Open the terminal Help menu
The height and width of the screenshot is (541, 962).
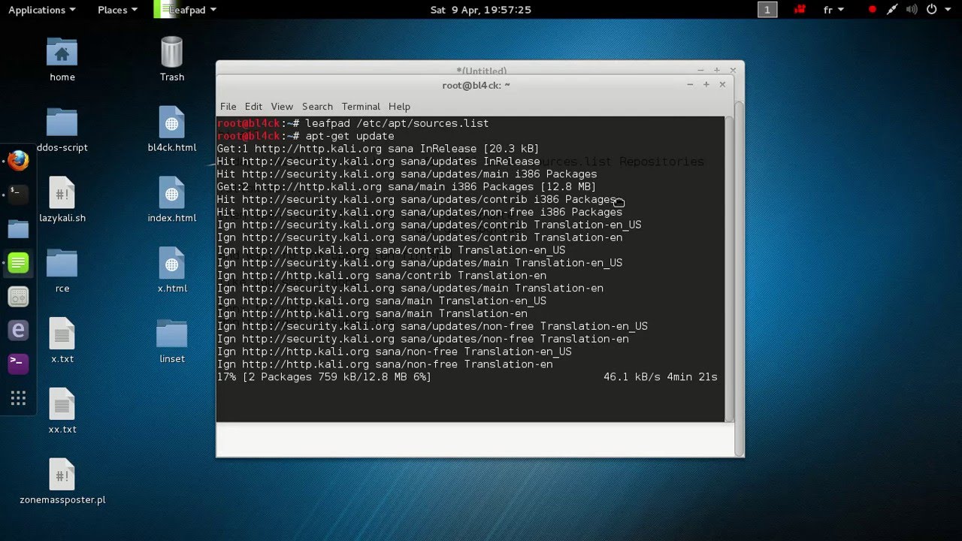pyautogui.click(x=399, y=107)
